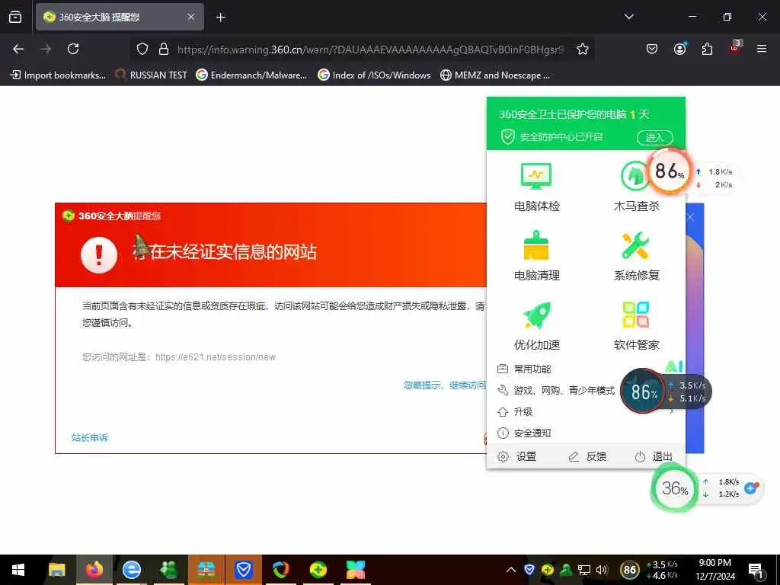Image resolution: width=780 pixels, height=585 pixels.
Task: Click 反馈 feedback in 360 panel footer
Action: click(587, 457)
